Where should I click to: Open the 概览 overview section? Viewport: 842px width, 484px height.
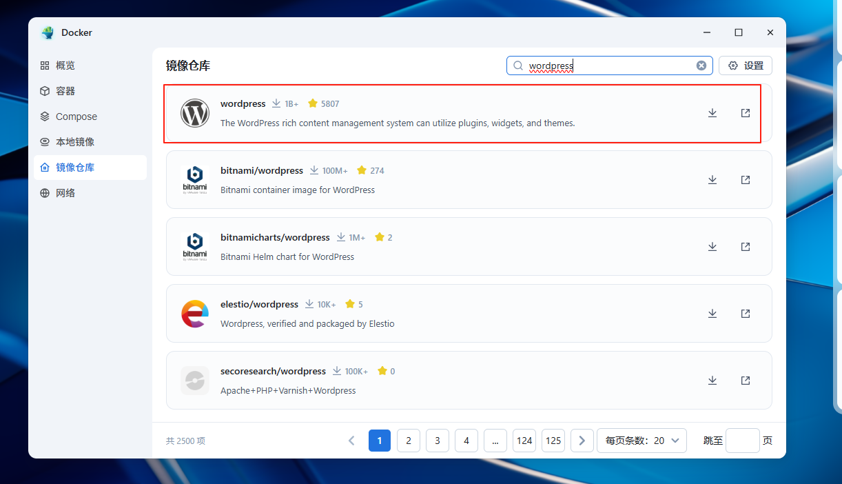90,65
